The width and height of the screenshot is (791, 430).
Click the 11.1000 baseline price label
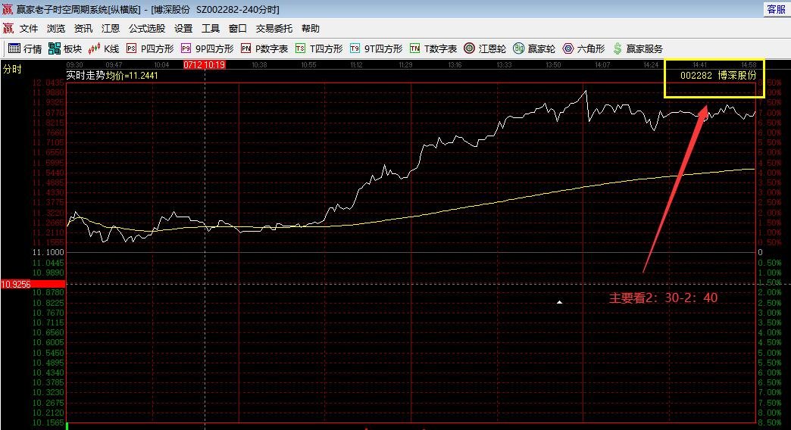coord(48,253)
